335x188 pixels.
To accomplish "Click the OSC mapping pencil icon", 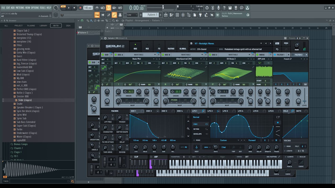I will 279,157.
